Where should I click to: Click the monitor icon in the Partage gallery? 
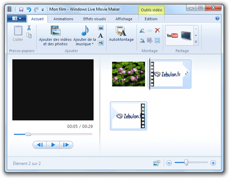(186, 35)
